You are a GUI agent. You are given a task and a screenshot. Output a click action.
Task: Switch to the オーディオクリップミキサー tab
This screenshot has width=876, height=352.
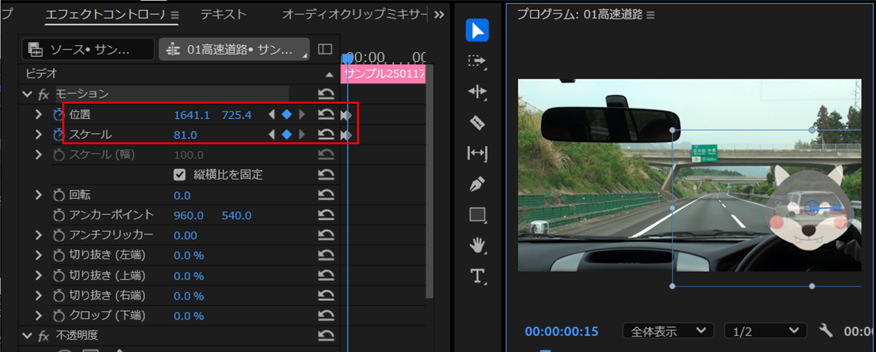tap(354, 15)
